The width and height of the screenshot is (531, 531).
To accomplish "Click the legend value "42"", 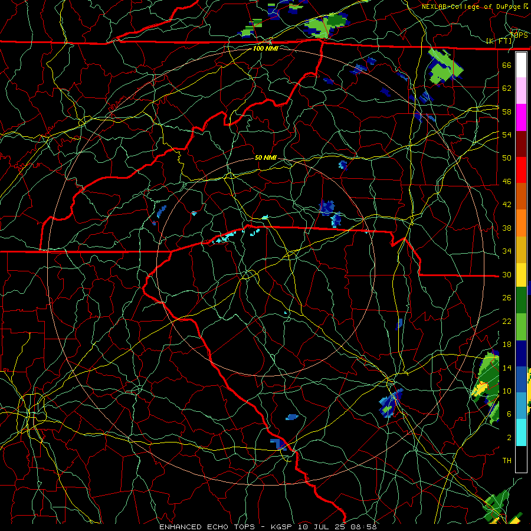I will coord(507,205).
